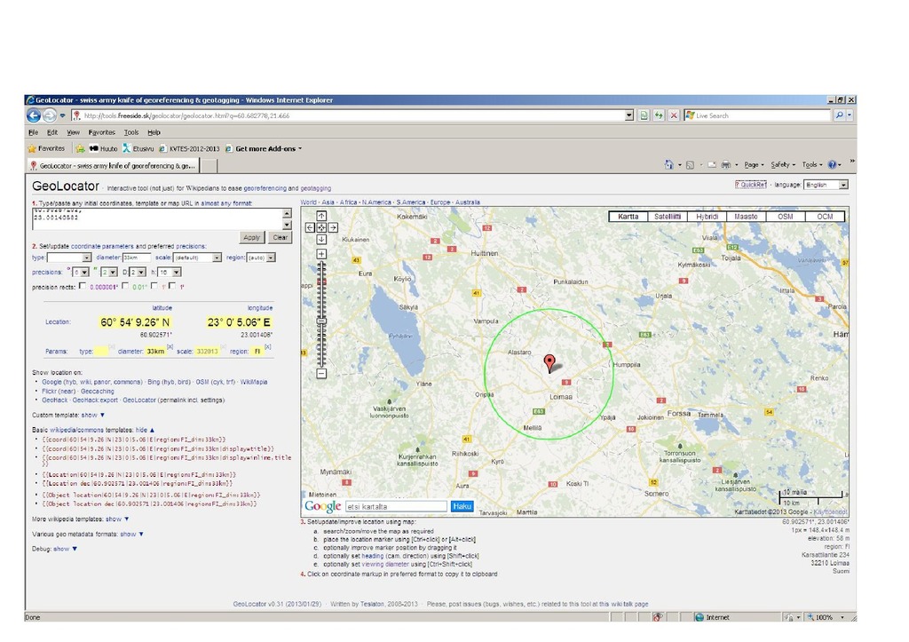Switch map to OSM layer
909x642 pixels.
click(786, 217)
